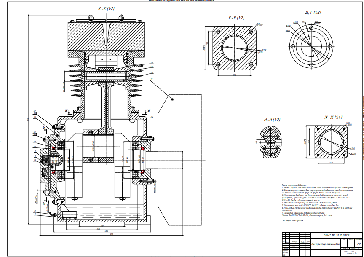Viewport: 364px width, 257px height.
Task: Click the Е-Е (1:2) view label
Action: 236,18
